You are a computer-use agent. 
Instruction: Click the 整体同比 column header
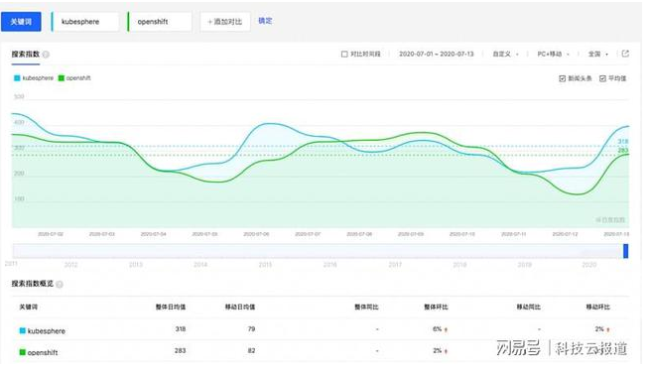(366, 308)
